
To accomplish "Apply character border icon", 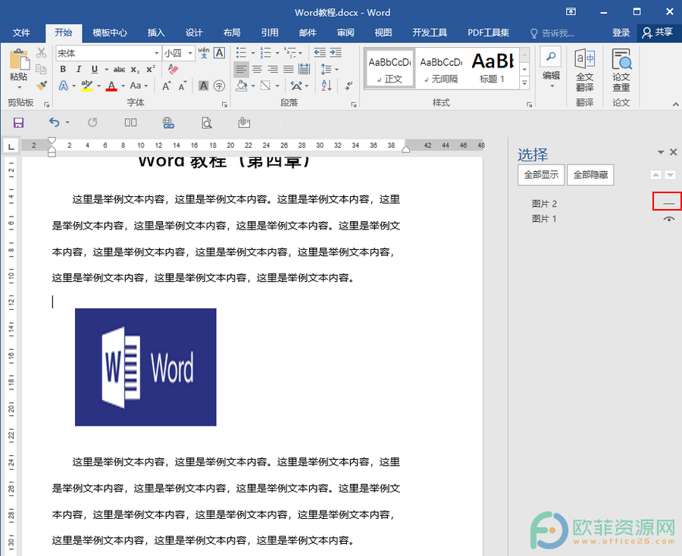I will pyautogui.click(x=220, y=53).
